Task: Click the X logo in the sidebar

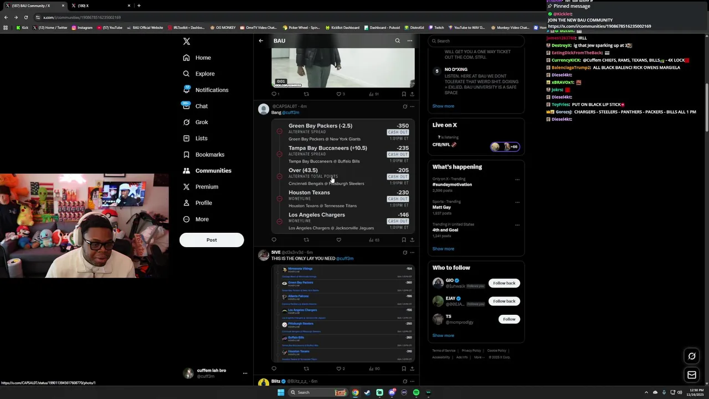Action: tap(187, 42)
